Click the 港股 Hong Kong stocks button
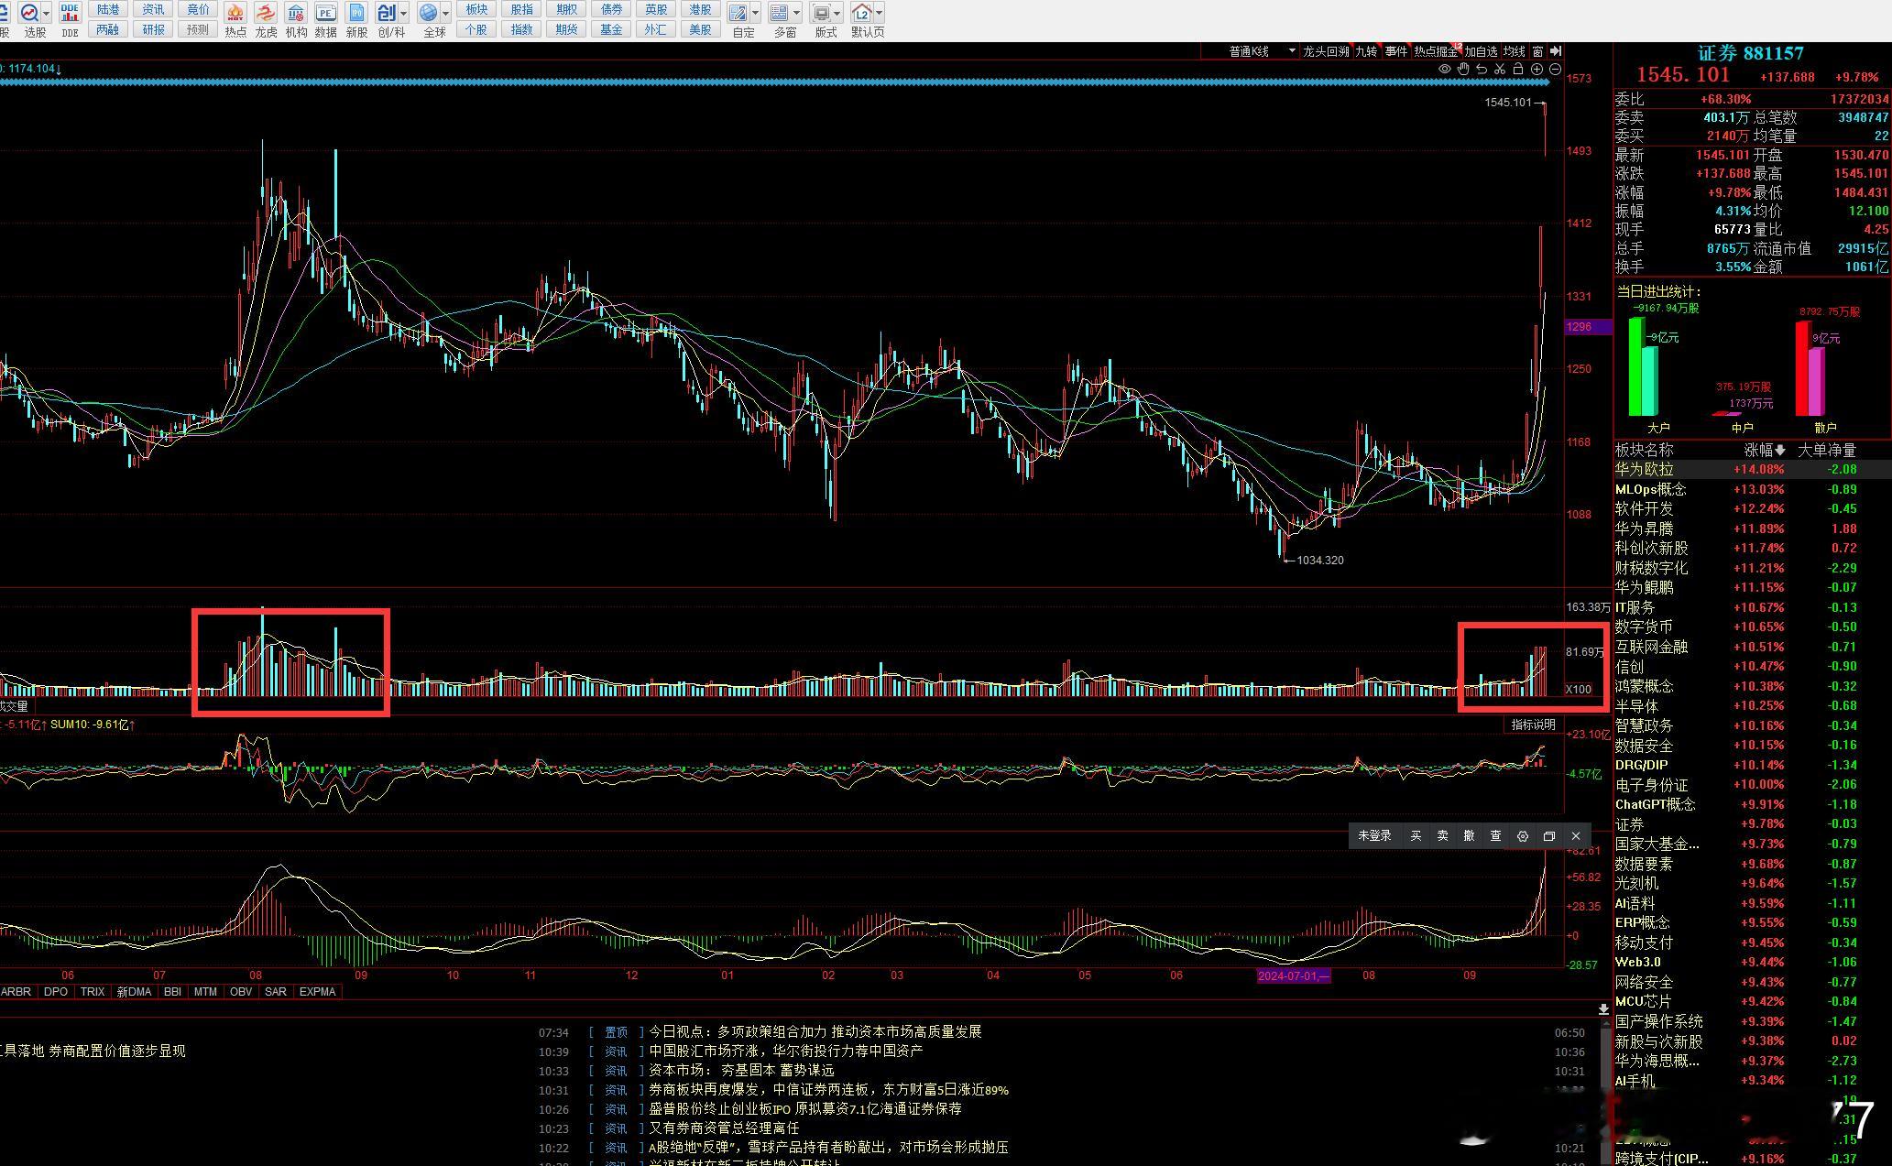This screenshot has width=1892, height=1166. (700, 9)
